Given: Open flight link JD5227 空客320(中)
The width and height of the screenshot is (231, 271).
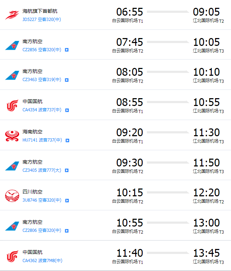Looking at the screenshot, I should point(42,20).
